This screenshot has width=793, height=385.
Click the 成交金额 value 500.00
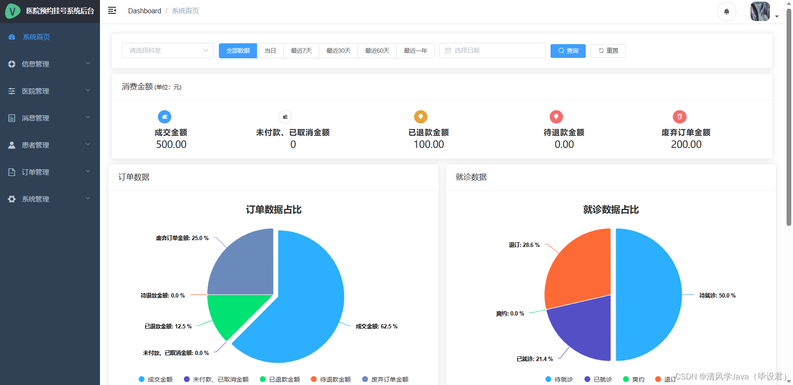pos(171,144)
